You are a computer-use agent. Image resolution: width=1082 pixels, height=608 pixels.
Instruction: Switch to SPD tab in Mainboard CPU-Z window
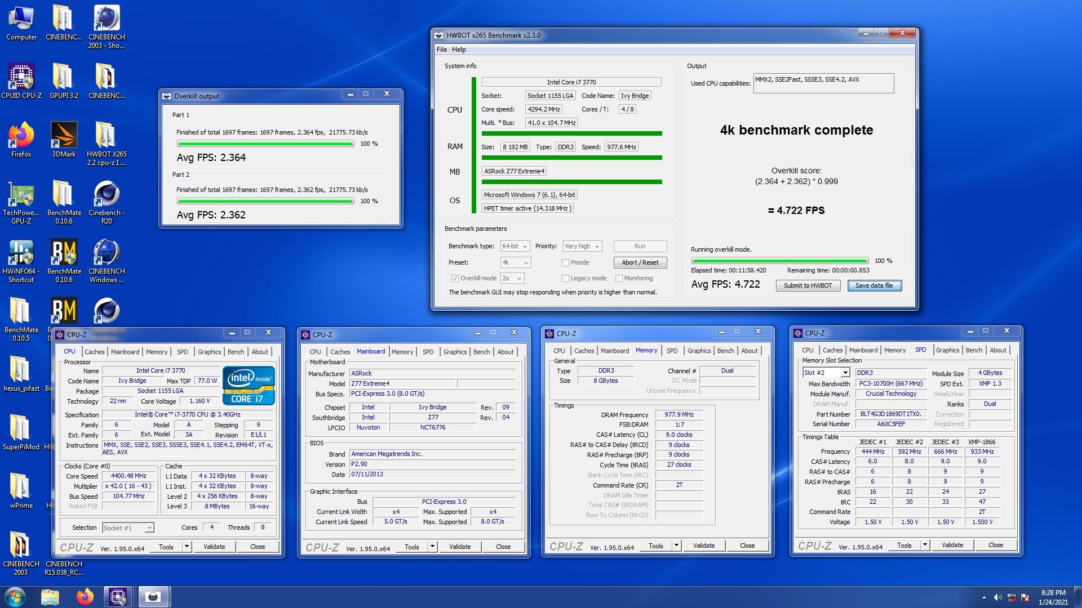[x=428, y=352]
